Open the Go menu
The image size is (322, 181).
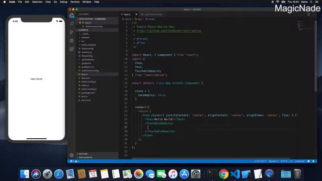click(x=55, y=2)
